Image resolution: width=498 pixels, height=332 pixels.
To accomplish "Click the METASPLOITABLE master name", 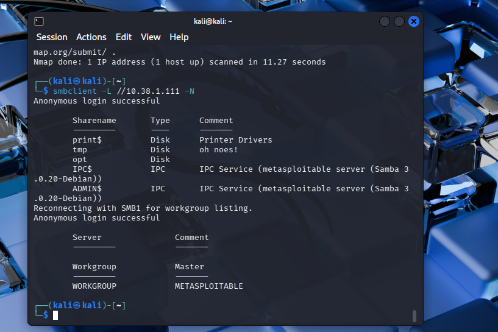I will 208,286.
